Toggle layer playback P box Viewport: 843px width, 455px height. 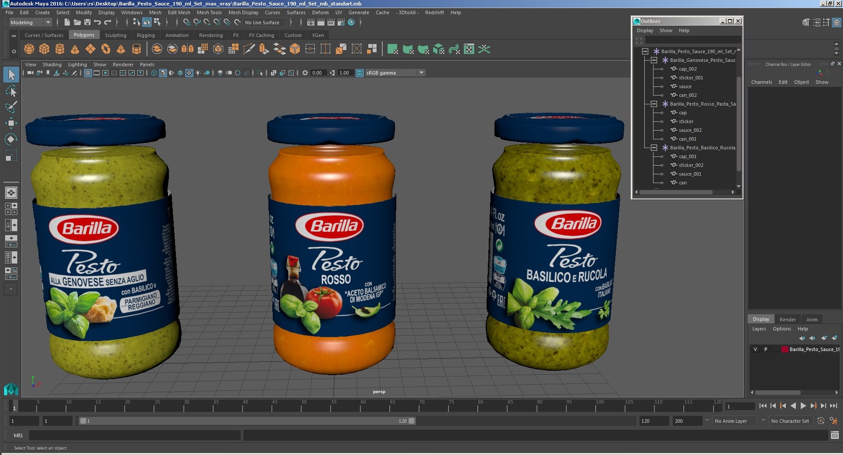pos(766,349)
